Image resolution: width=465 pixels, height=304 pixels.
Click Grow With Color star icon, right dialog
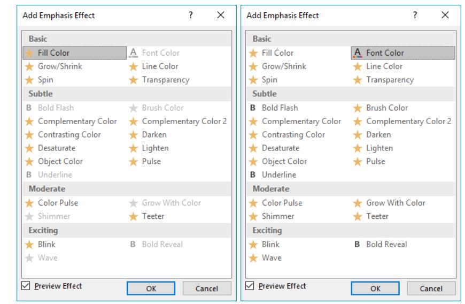point(358,203)
